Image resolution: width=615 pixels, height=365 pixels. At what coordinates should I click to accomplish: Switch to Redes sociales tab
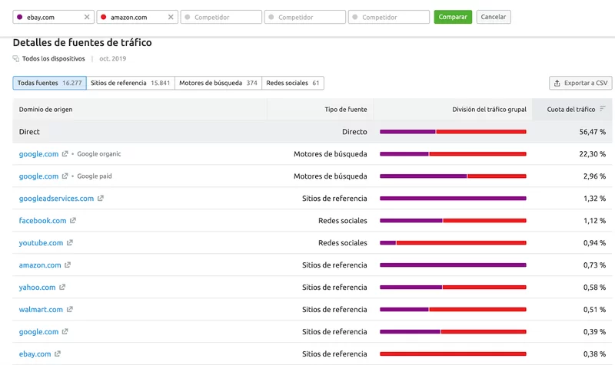pos(293,83)
